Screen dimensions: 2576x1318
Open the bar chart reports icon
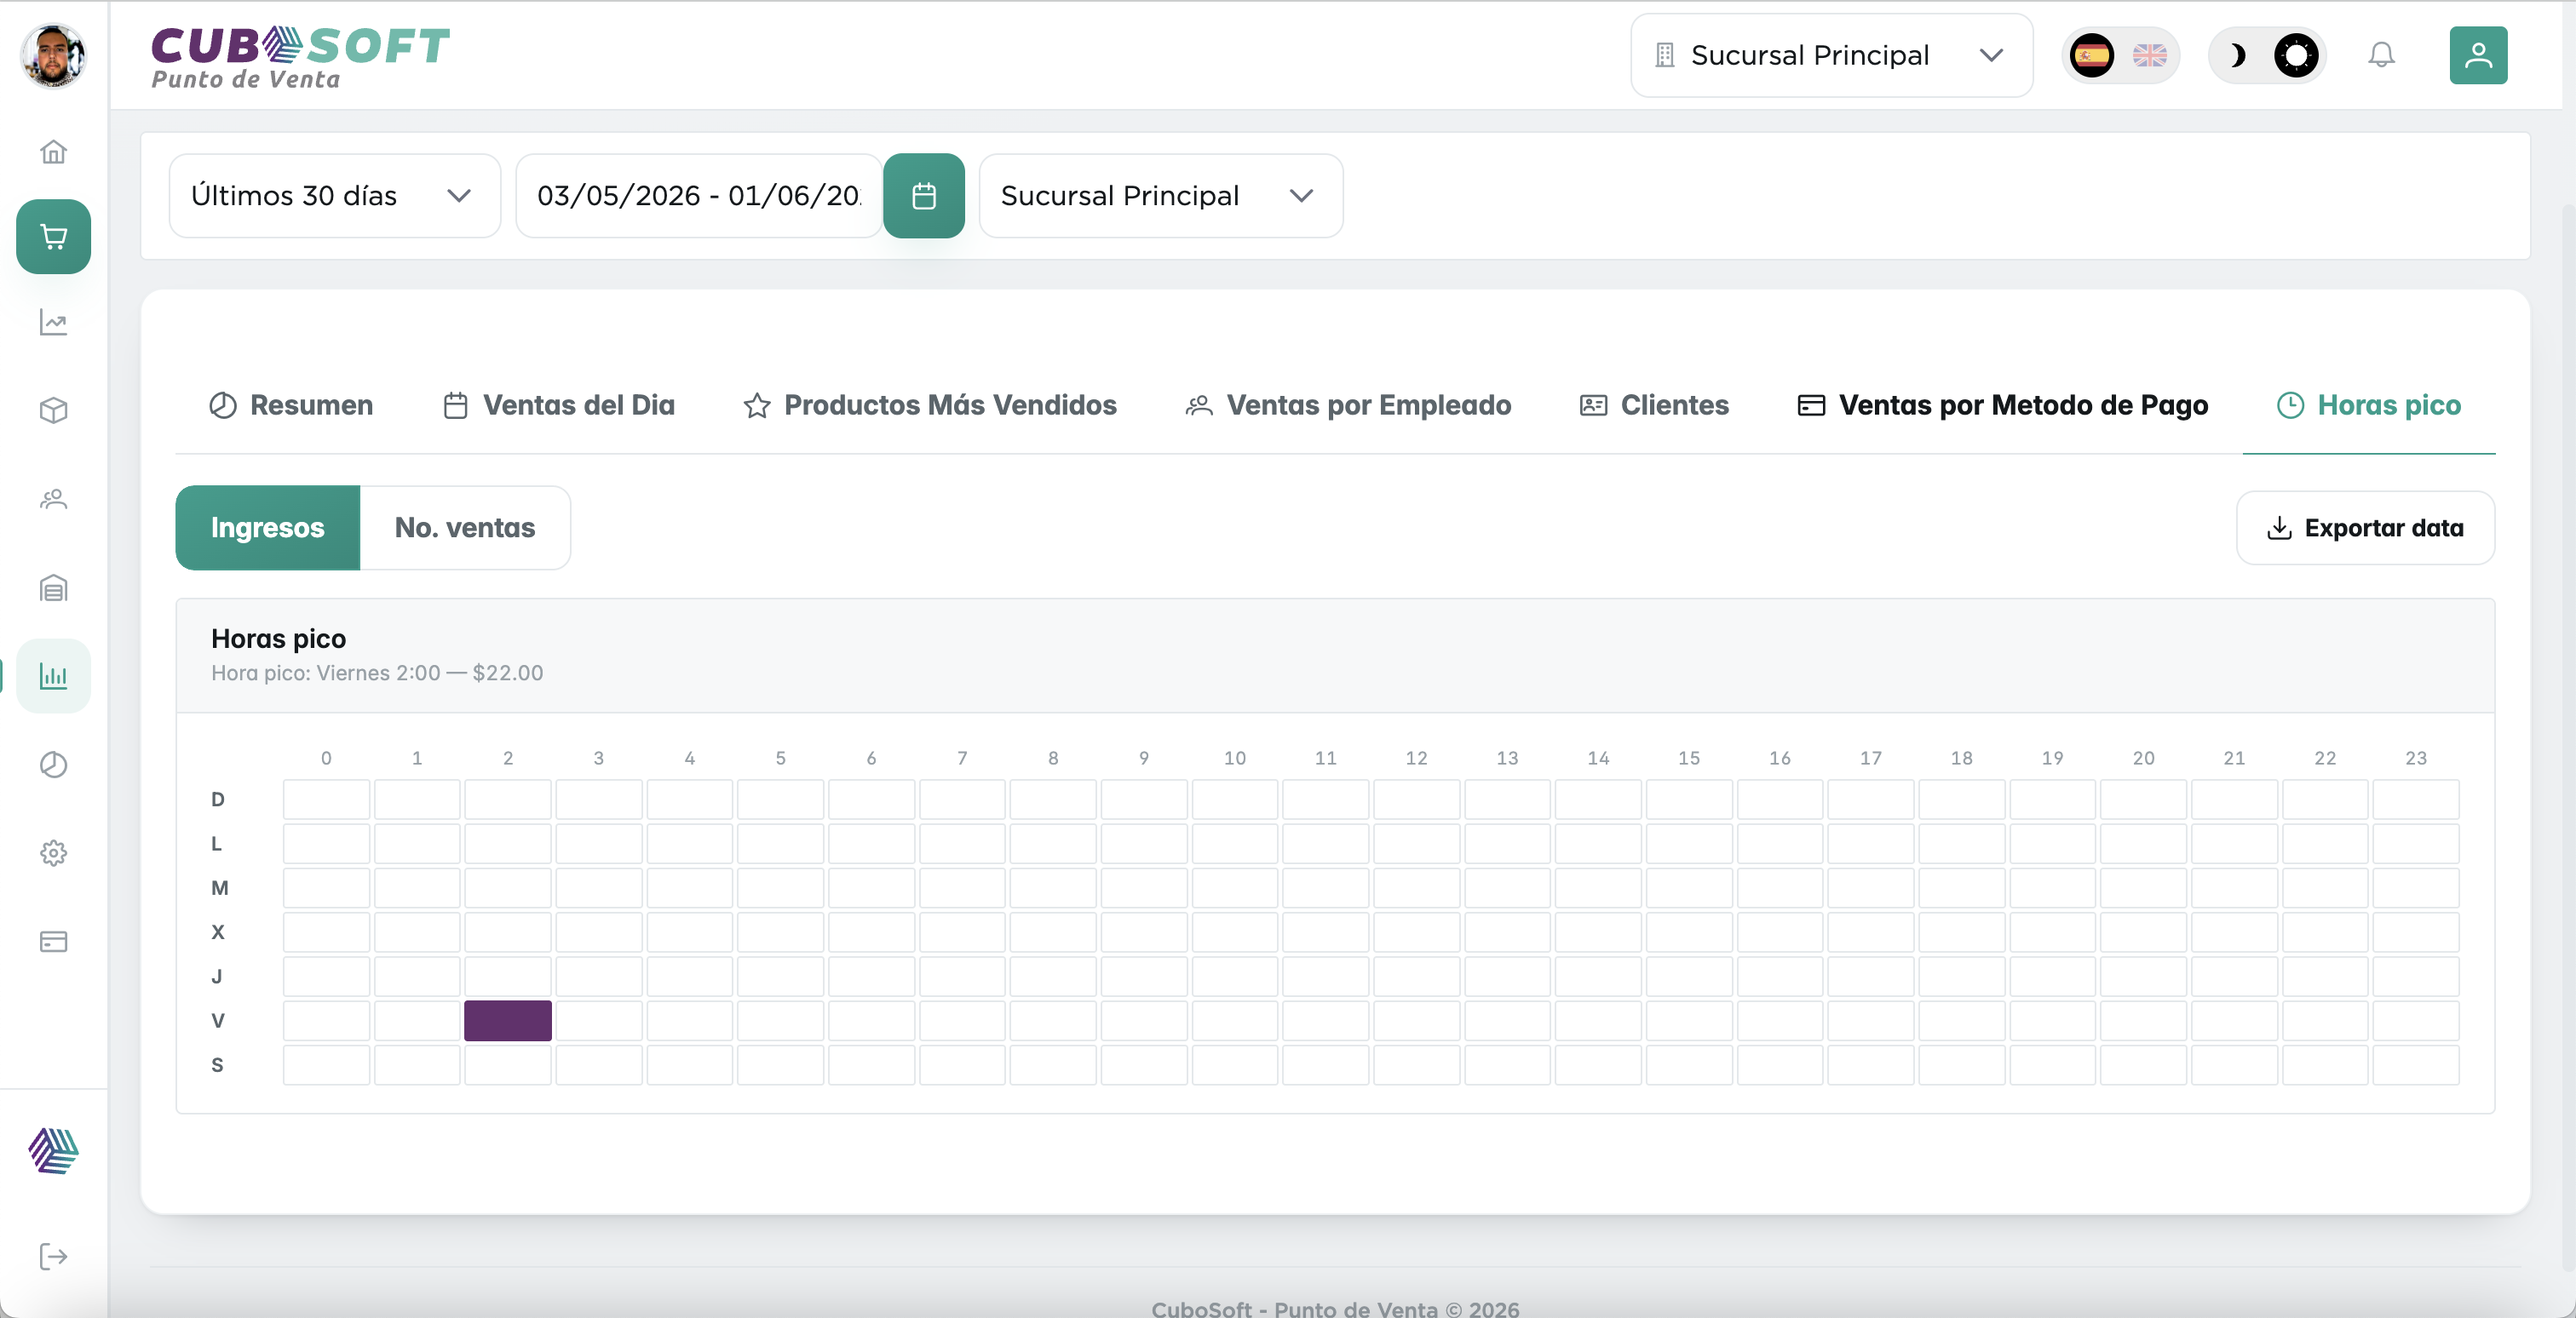pos(53,677)
